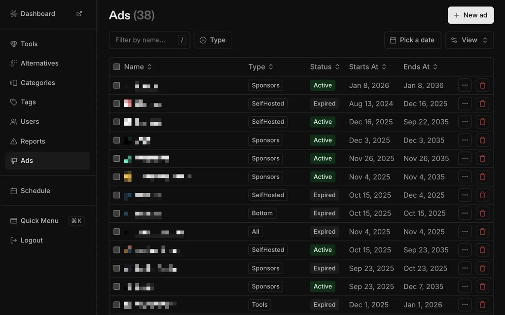This screenshot has height=315, width=505.
Task: Tick the checkbox on the first ad row
Action: click(x=117, y=85)
